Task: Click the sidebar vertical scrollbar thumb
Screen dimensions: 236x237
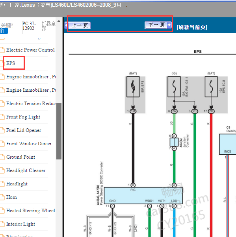Action: pyautogui.click(x=59, y=131)
